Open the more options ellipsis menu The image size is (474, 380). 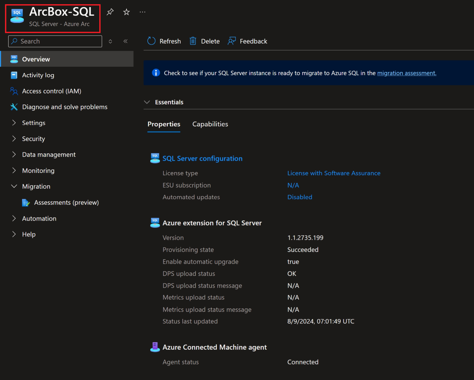[143, 12]
